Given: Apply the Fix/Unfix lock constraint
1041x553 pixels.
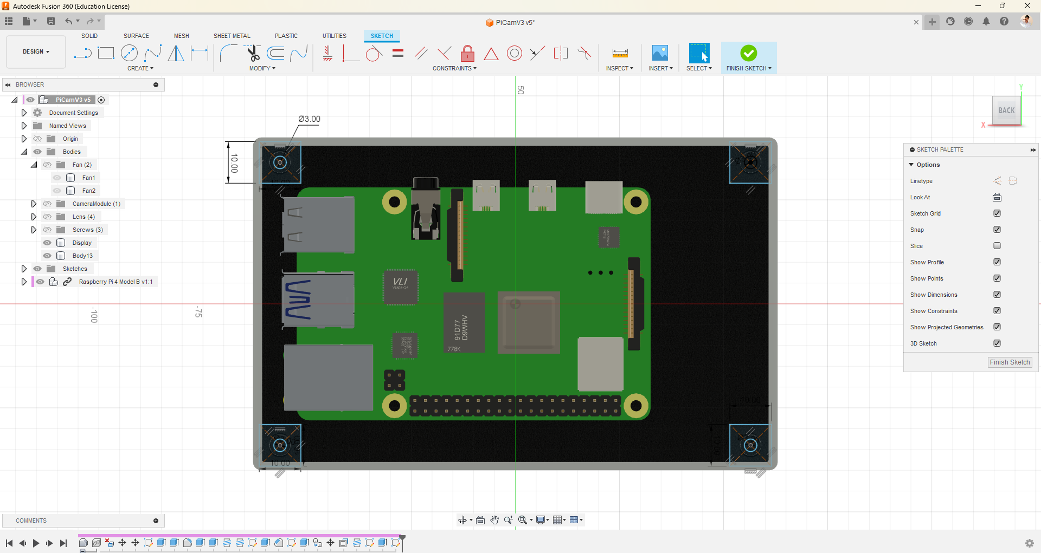Looking at the screenshot, I should pyautogui.click(x=467, y=53).
